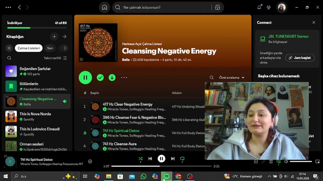Clear the library filter with X
Screen dimensions: 323x181
9,48
